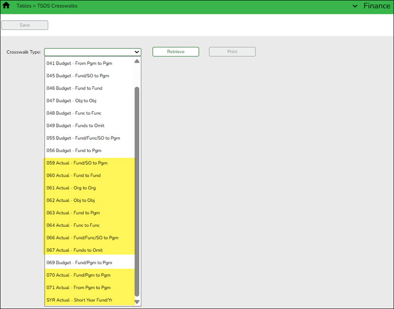Image resolution: width=394 pixels, height=309 pixels.
Task: Select 067 Actual - Funds to Omit
Action: [x=74, y=250]
